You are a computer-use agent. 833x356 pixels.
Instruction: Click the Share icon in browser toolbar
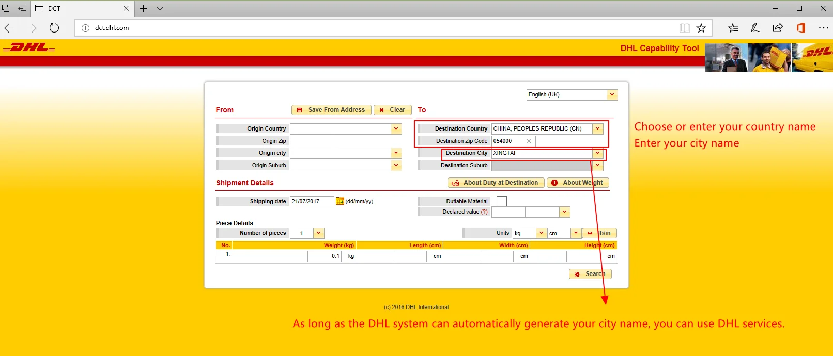(x=778, y=28)
